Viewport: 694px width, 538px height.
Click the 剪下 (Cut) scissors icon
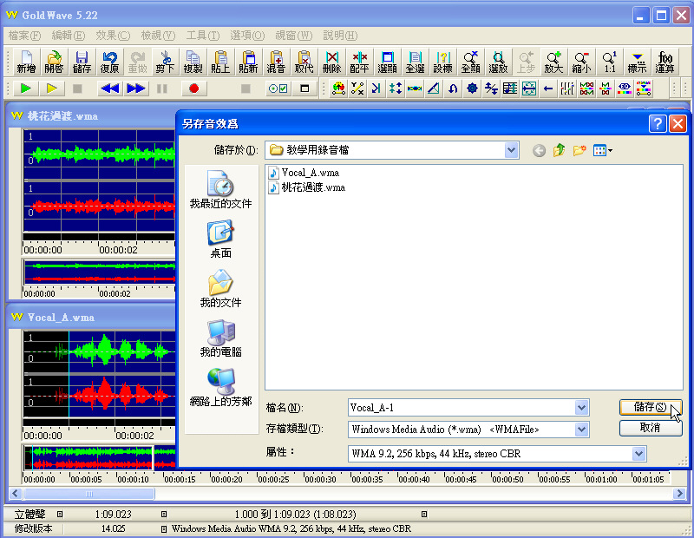point(165,62)
